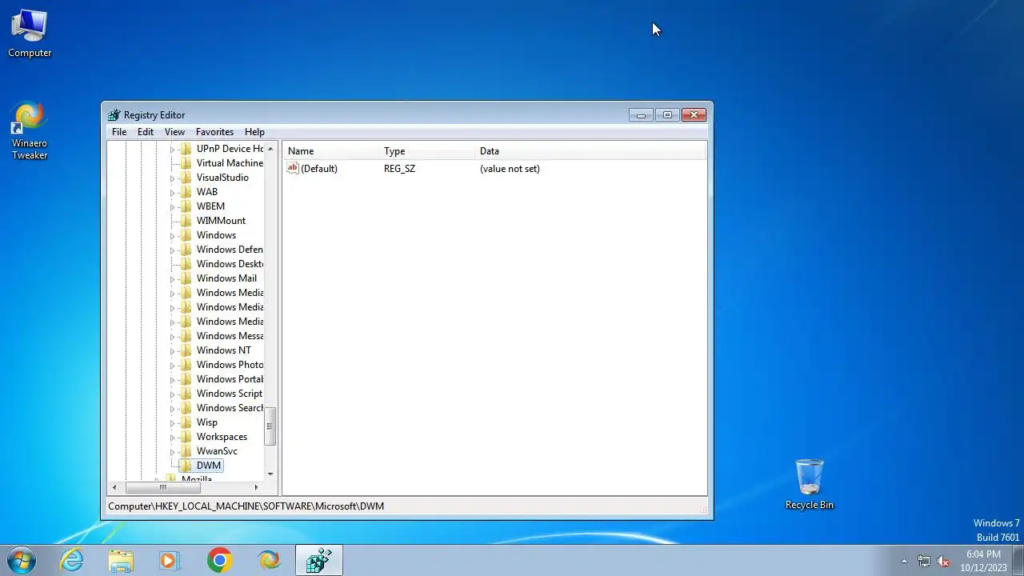Open the Windows Start menu orb
The image size is (1024, 576).
coord(21,560)
